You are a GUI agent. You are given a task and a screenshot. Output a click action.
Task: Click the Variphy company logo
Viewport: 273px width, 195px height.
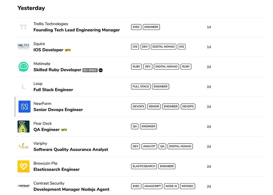point(23,147)
